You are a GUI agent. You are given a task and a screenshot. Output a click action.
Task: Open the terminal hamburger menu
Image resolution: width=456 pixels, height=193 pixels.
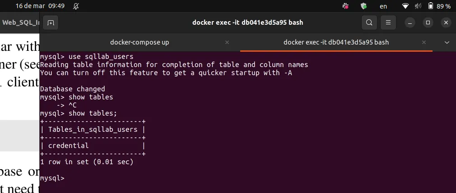pyautogui.click(x=388, y=22)
